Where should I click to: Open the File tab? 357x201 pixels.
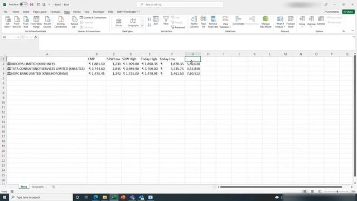coord(6,12)
